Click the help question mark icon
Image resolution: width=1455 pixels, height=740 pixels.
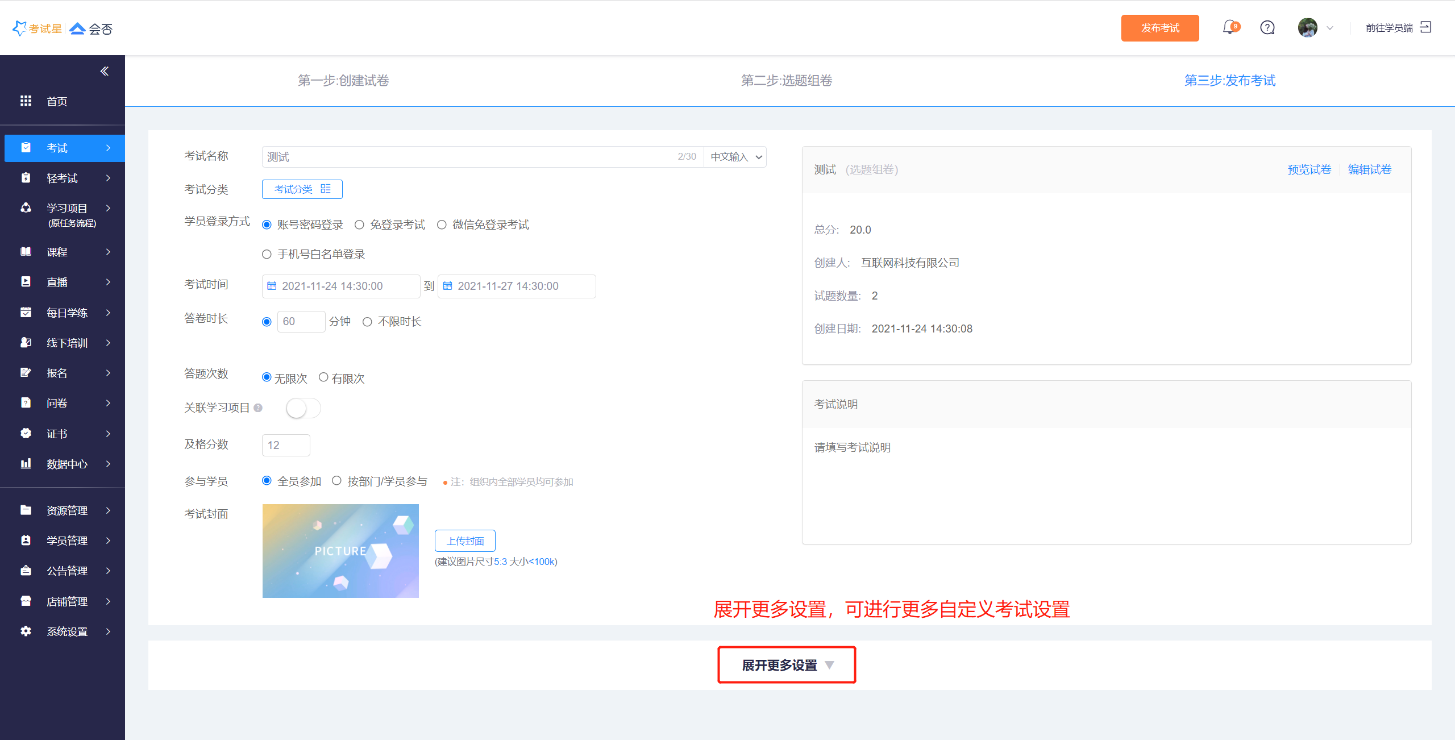coord(1267,27)
